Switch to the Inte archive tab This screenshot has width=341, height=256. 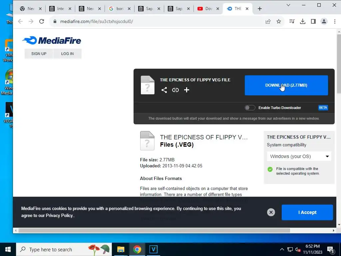(60, 9)
